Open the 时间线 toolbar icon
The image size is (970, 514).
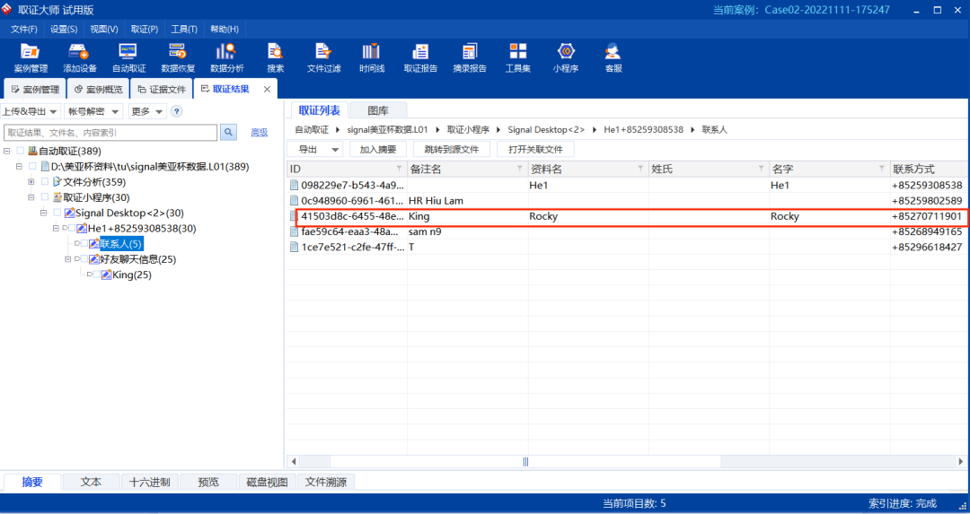[372, 57]
